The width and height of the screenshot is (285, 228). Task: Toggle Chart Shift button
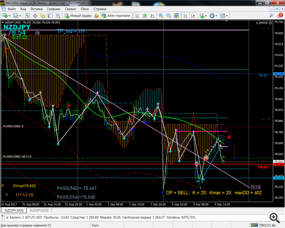[x=193, y=16]
